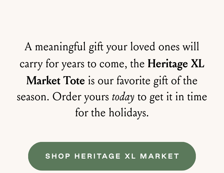Click the words 'is our' after Market Tote
Image resolution: width=224 pixels, height=173 pixels.
[x=99, y=80]
